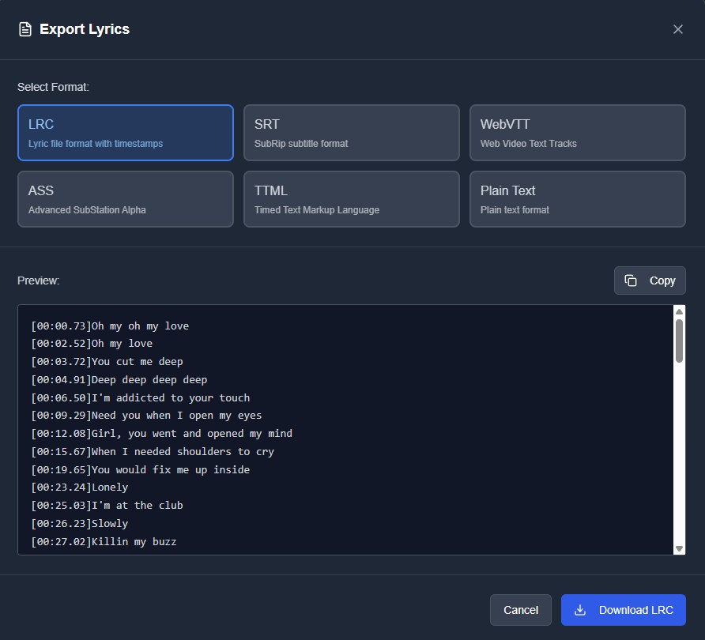Click the preview scrollbar thumb
The image size is (705, 640).
click(x=679, y=340)
